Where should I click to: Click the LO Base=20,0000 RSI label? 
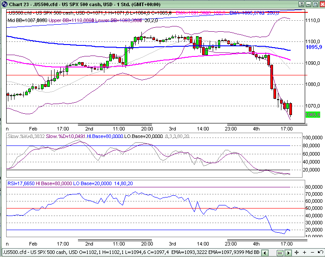(92, 183)
